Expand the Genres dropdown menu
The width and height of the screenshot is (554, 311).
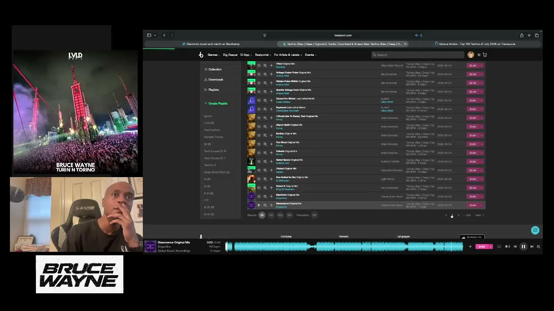[x=213, y=55]
